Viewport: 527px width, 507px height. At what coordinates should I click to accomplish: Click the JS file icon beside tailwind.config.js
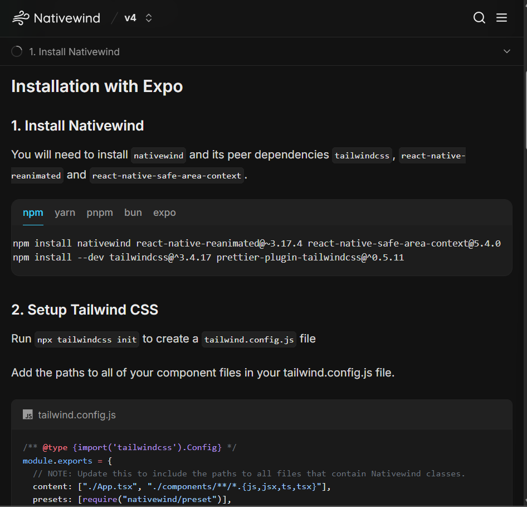[x=27, y=414]
